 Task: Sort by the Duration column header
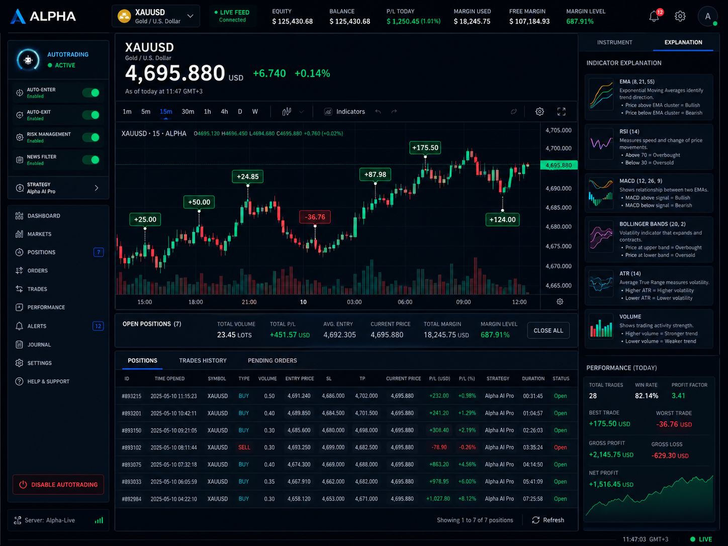coord(533,379)
